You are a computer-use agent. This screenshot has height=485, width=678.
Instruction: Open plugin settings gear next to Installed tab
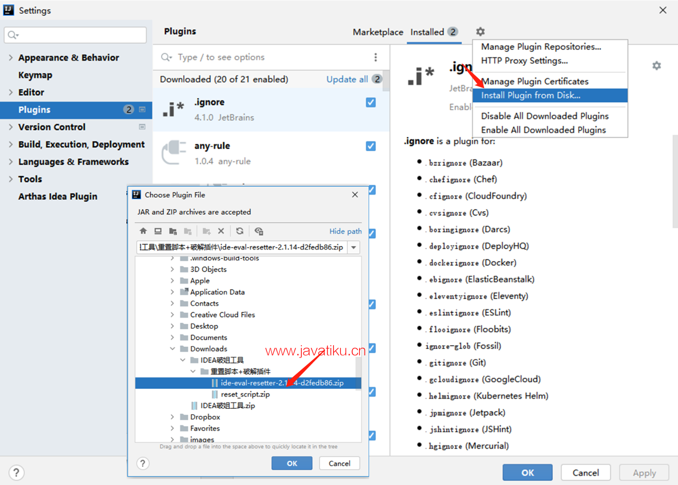(x=480, y=32)
